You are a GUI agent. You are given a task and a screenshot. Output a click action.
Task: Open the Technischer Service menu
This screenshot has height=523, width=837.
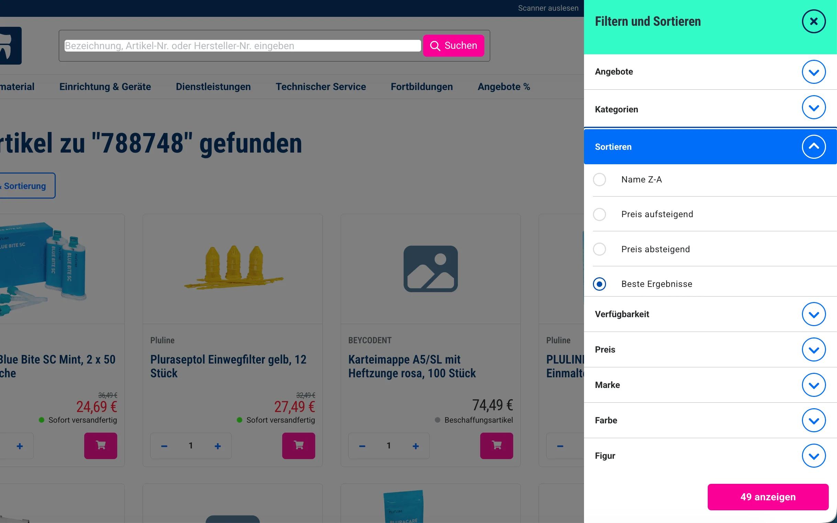point(321,87)
